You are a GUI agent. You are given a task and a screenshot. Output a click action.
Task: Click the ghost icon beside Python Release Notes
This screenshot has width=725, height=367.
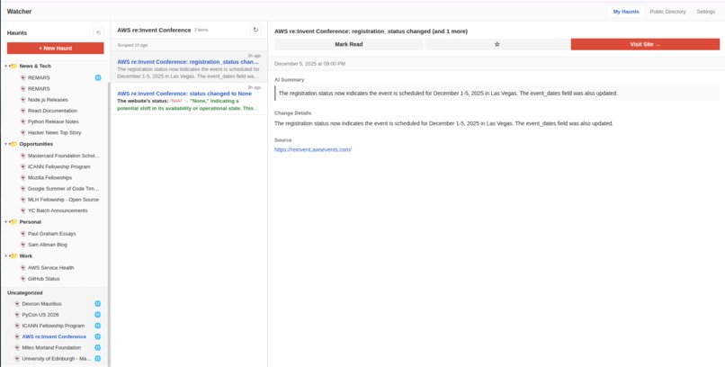tap(23, 121)
